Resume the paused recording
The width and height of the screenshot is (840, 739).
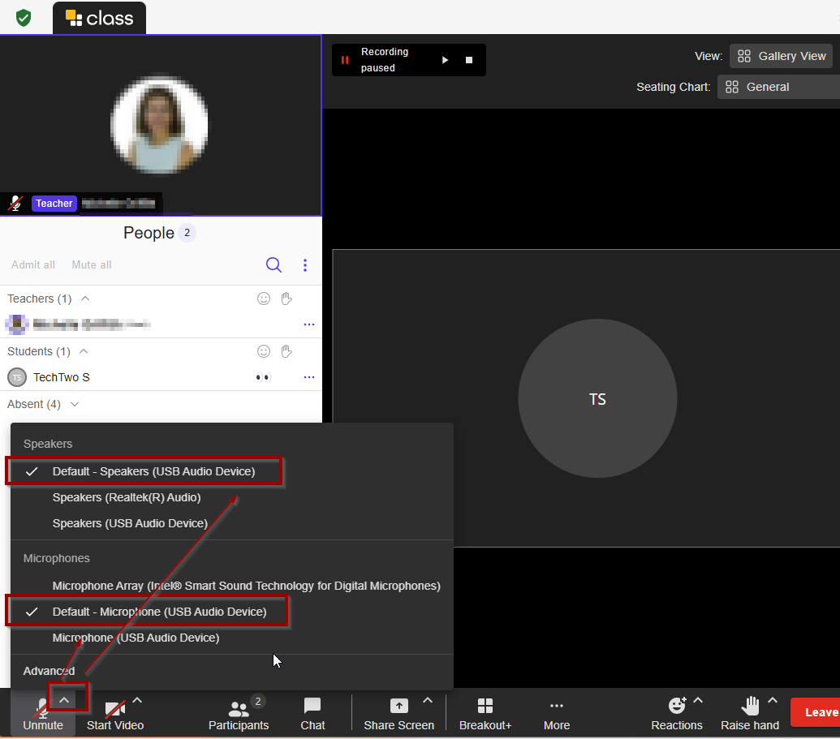[446, 60]
